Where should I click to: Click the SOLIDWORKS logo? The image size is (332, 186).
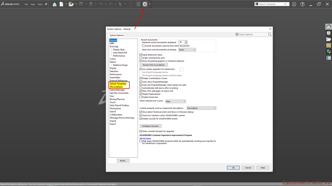pos(10,4)
